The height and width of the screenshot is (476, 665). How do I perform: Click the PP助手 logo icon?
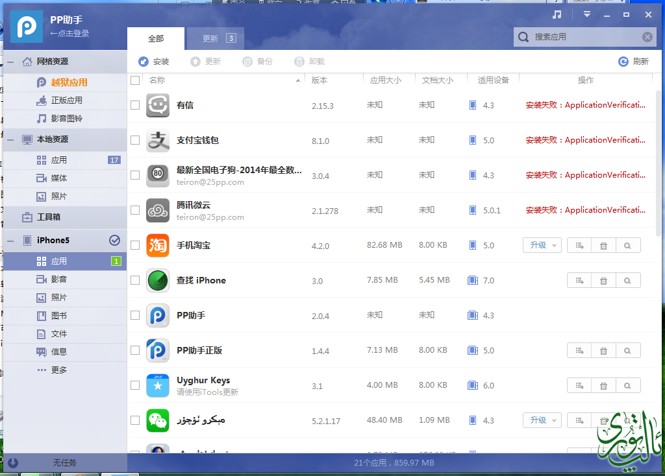coord(26,26)
